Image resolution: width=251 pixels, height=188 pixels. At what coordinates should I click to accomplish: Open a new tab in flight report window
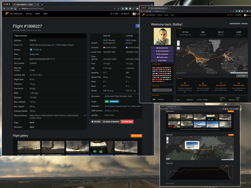(42, 4)
